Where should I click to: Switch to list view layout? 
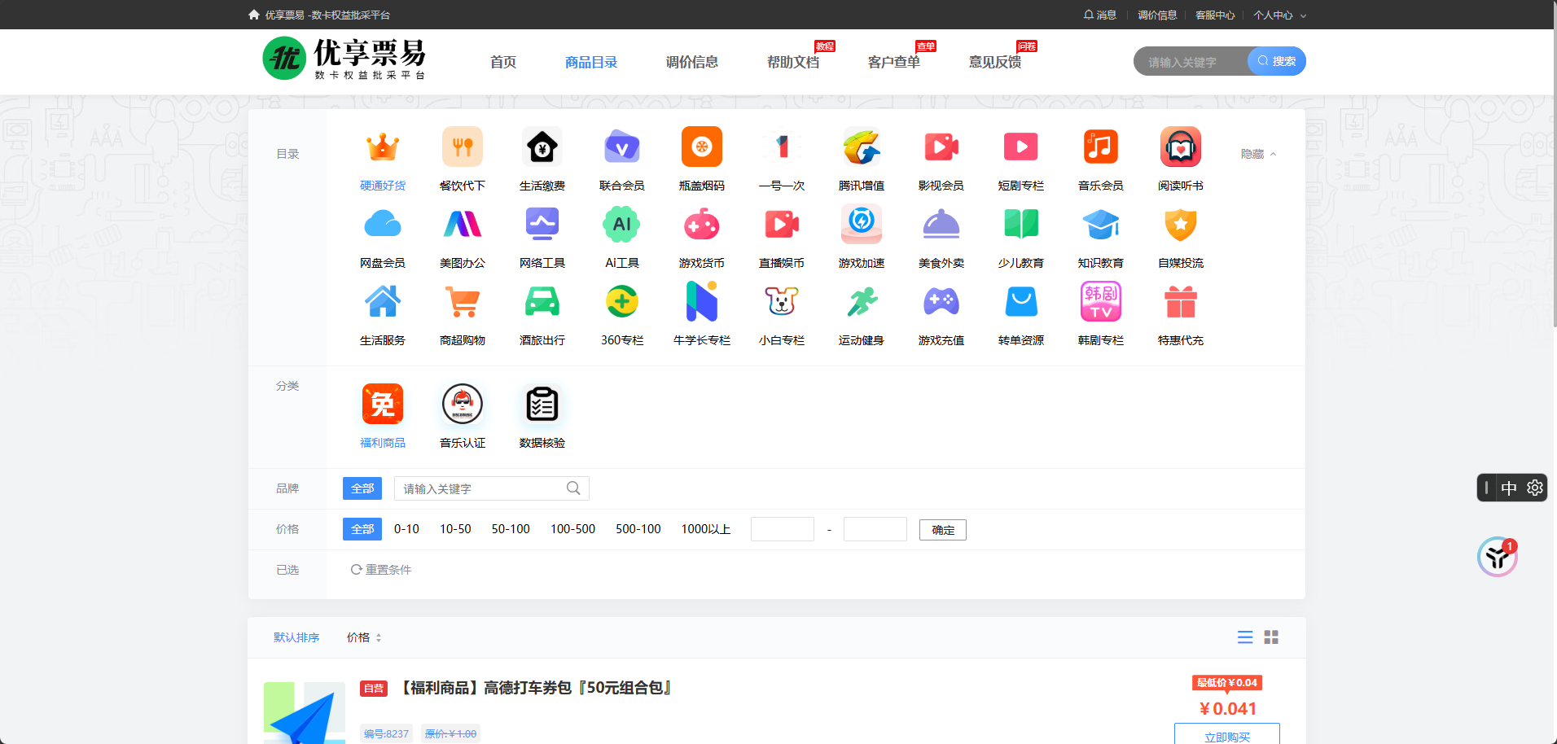click(1245, 637)
